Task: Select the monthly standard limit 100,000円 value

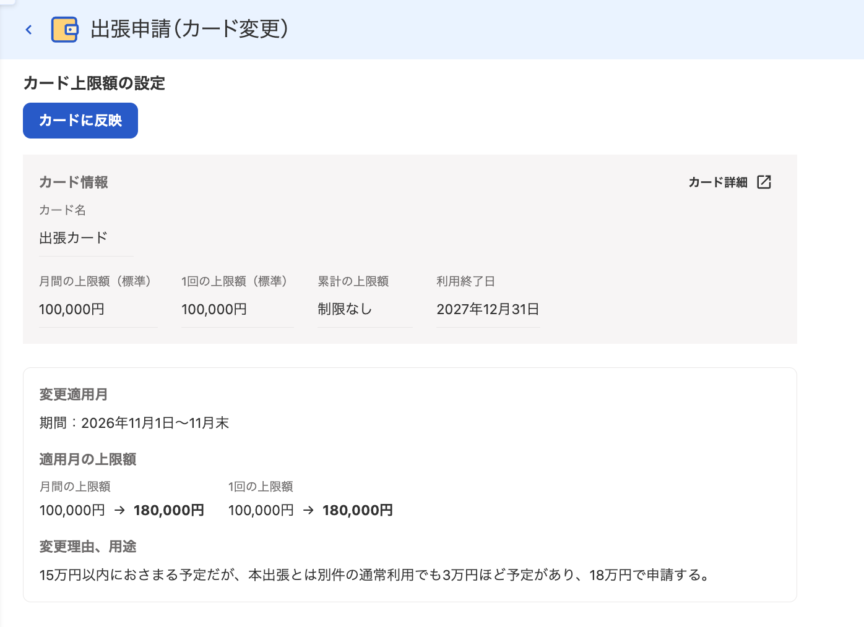Action: point(72,309)
